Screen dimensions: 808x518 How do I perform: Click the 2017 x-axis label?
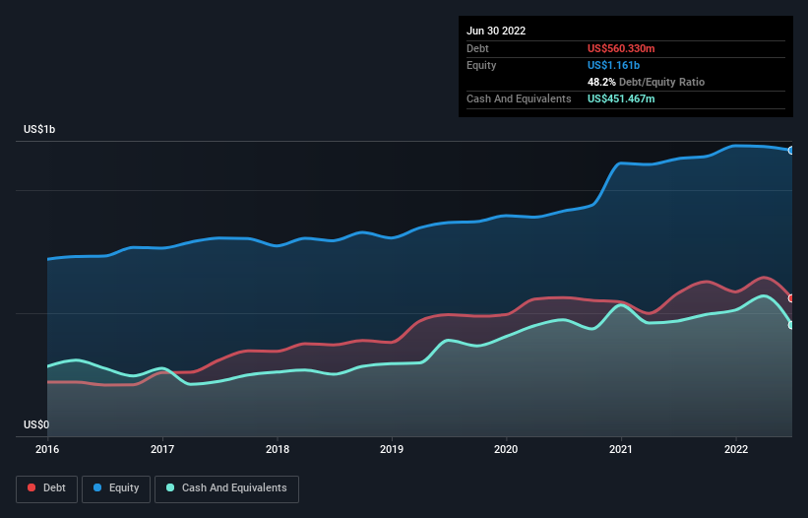click(162, 449)
